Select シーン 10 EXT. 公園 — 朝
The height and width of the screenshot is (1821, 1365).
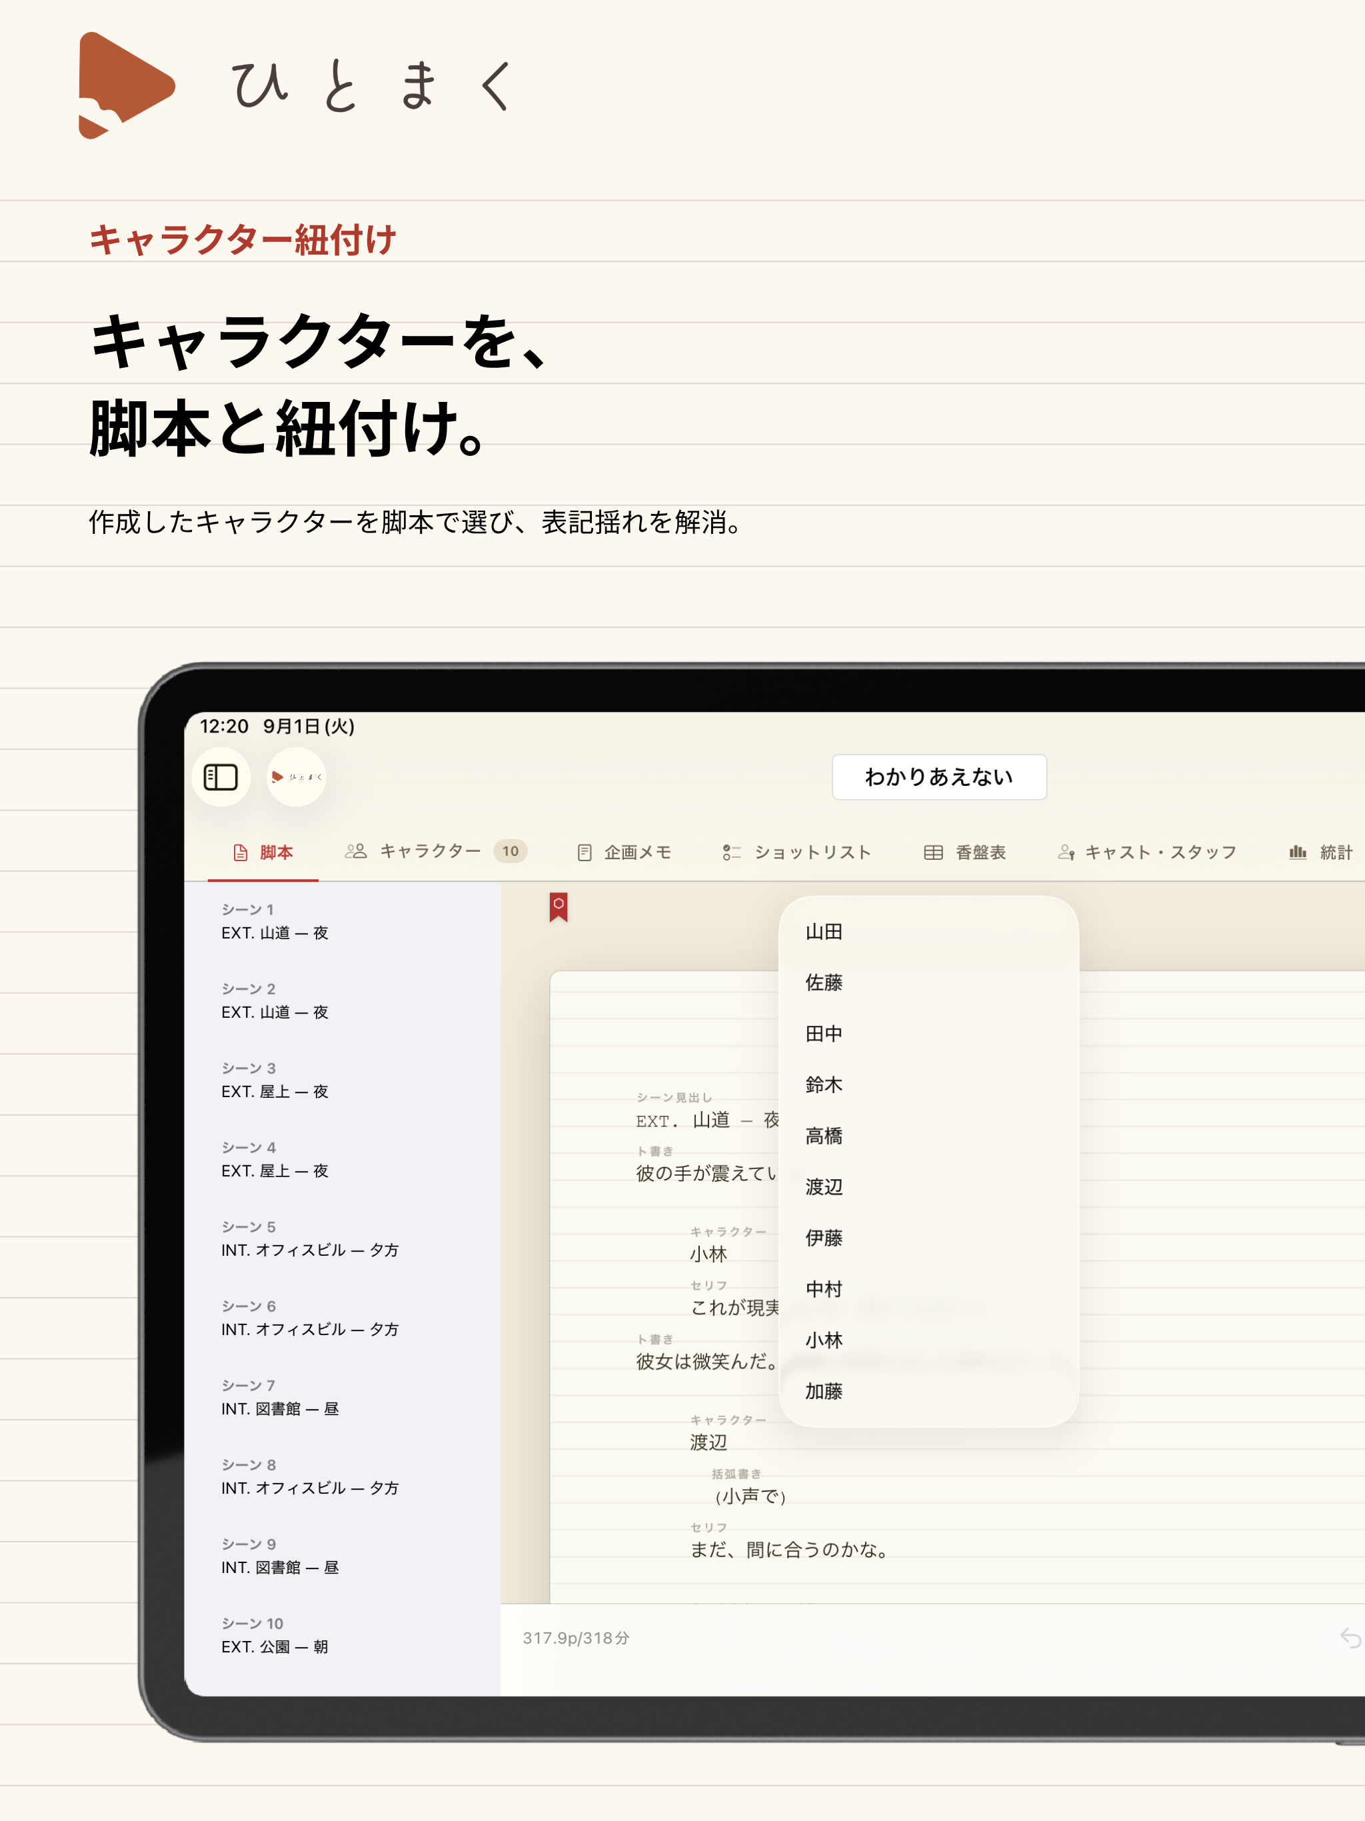pos(342,1635)
